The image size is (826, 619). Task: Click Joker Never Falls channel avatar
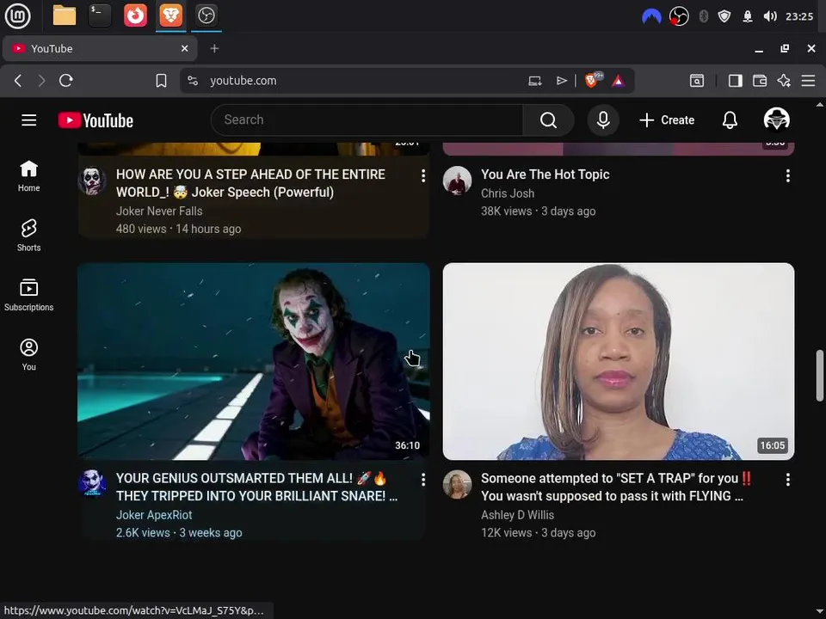point(92,181)
